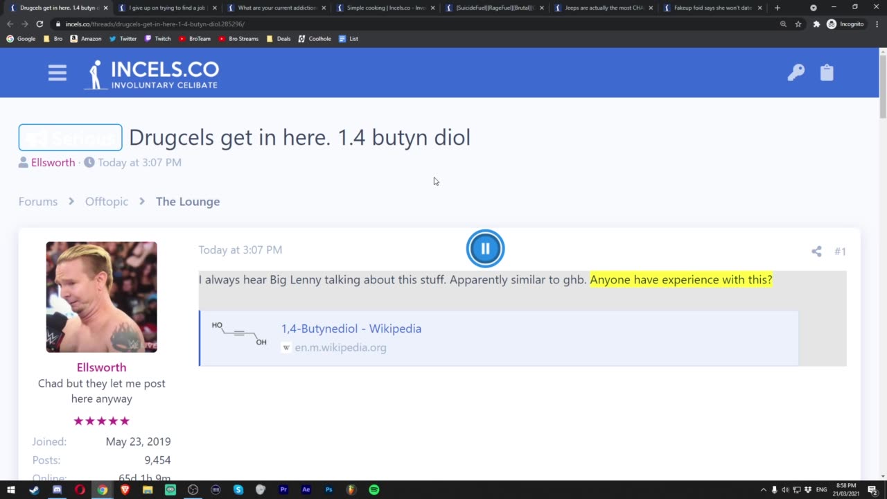Image resolution: width=887 pixels, height=499 pixels.
Task: Open the Bro bookmarks folder
Action: tap(53, 39)
